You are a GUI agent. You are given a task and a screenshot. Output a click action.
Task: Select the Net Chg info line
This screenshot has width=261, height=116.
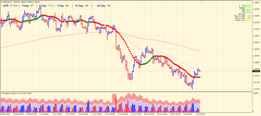(241, 14)
